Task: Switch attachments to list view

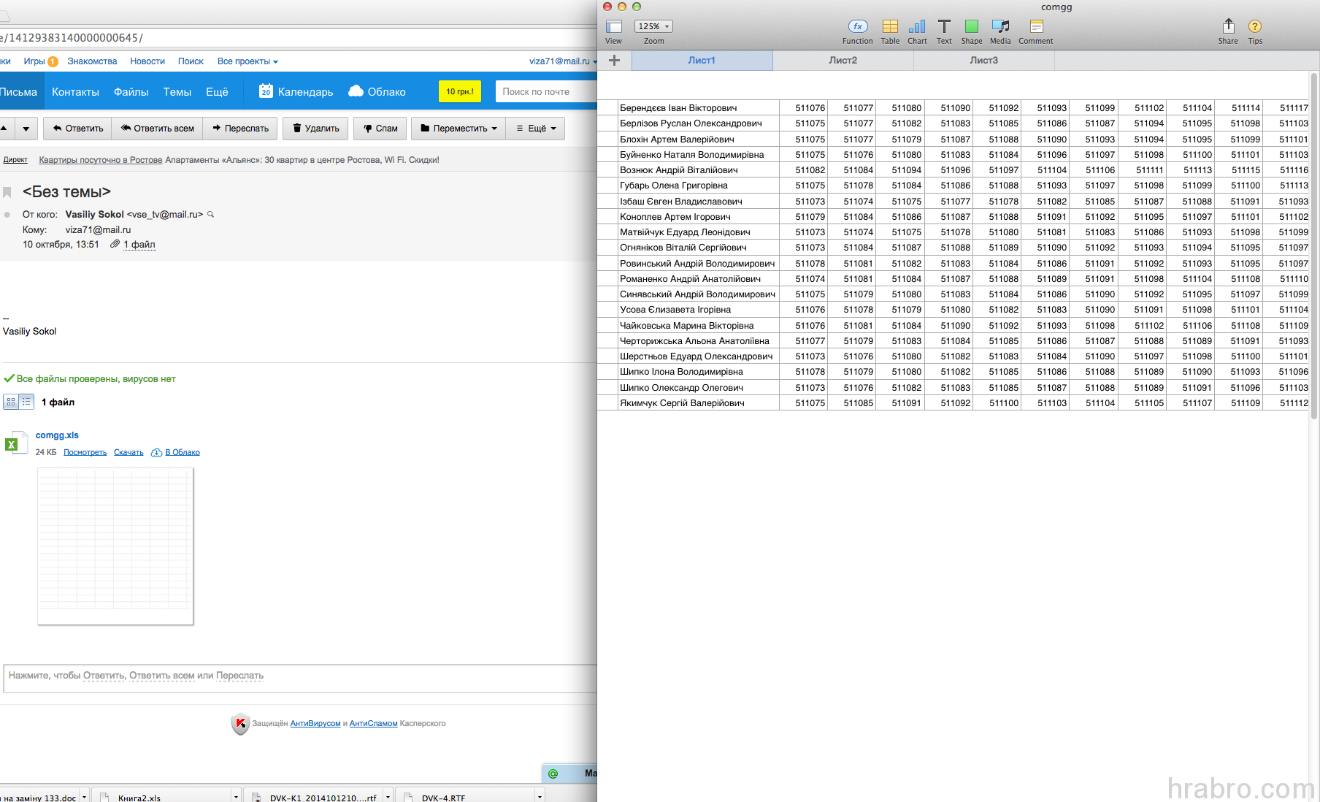Action: pyautogui.click(x=26, y=402)
